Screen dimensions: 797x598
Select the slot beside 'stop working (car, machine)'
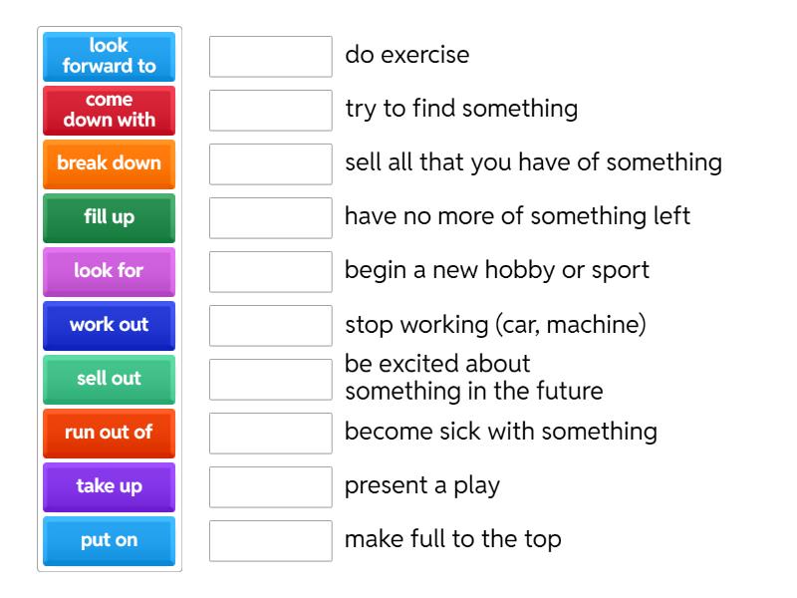271,325
